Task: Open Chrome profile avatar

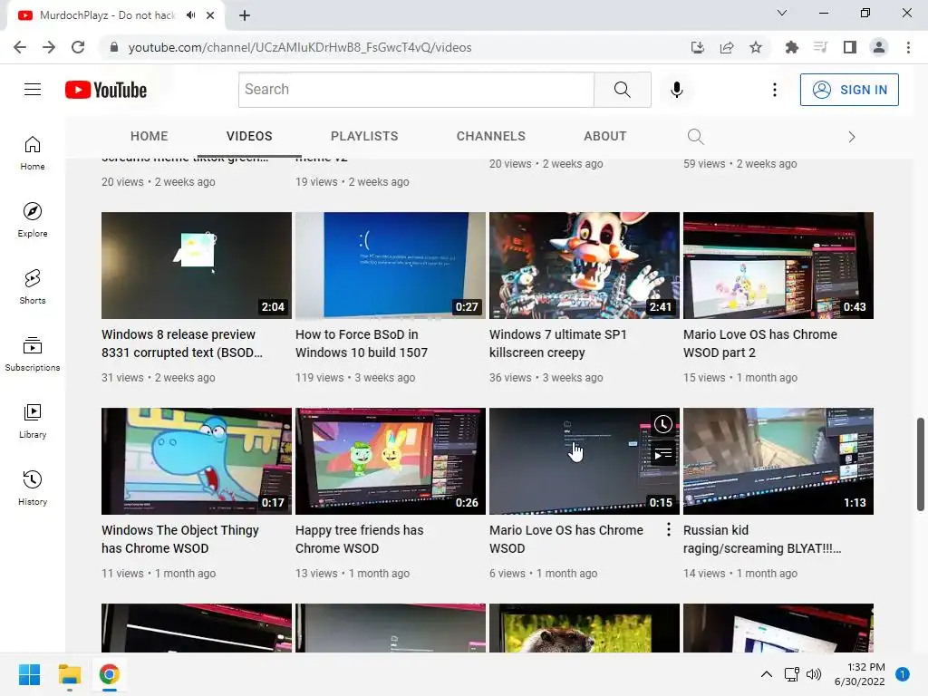Action: pos(879,47)
